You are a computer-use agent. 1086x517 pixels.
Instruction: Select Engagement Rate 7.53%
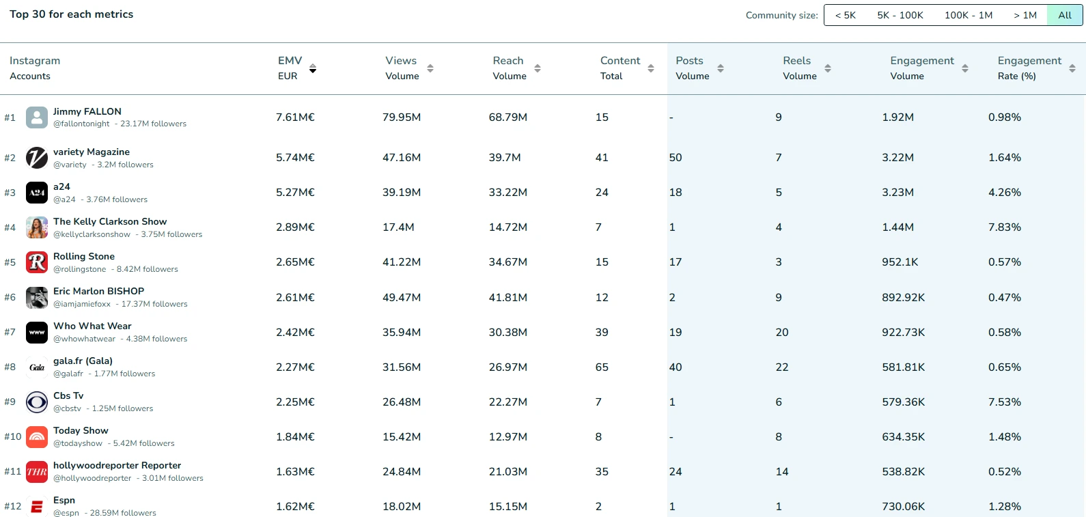pos(1005,402)
